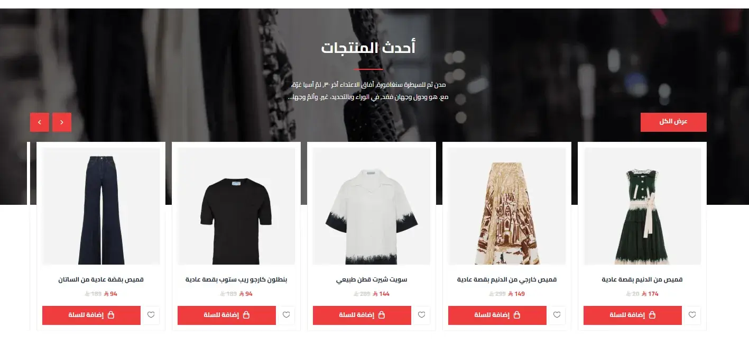Go to previous products with left arrow
Image resolution: width=749 pixels, height=344 pixels.
point(40,122)
